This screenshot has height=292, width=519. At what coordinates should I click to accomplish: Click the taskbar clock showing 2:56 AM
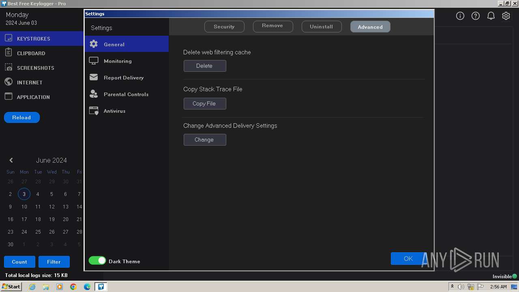498,287
